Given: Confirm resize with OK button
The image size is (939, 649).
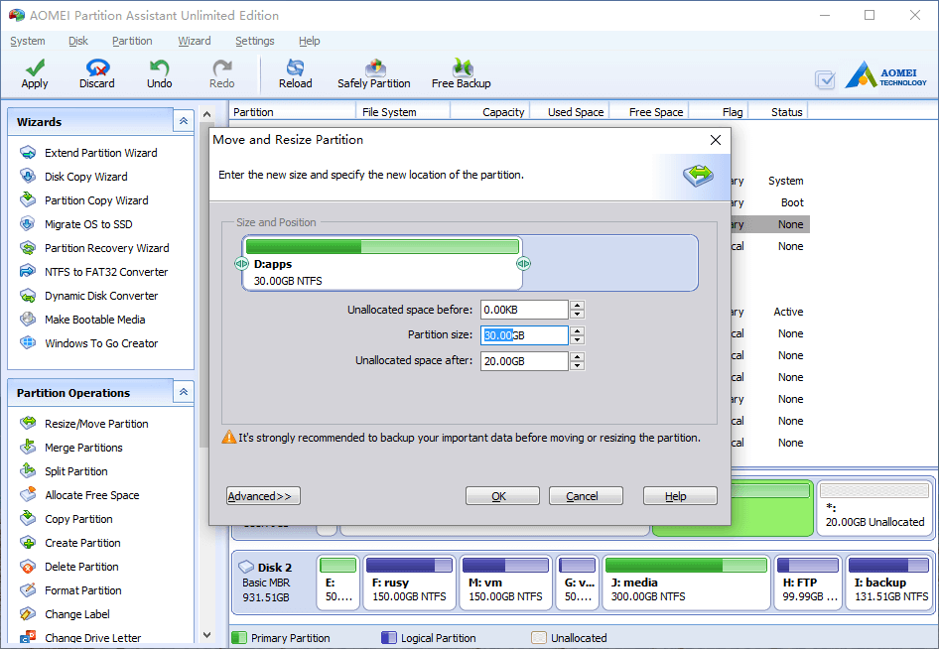Looking at the screenshot, I should 502,496.
